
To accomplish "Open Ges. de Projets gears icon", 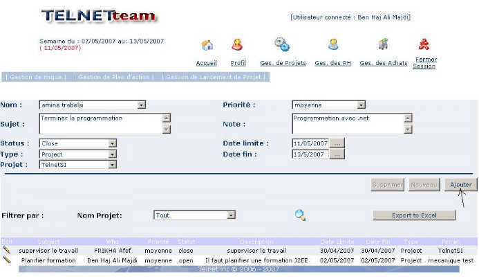I will click(282, 46).
